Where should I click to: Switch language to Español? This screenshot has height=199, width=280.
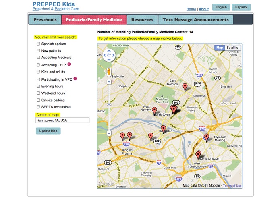241,7
